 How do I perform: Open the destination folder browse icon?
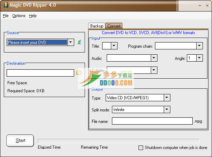[x=79, y=73]
